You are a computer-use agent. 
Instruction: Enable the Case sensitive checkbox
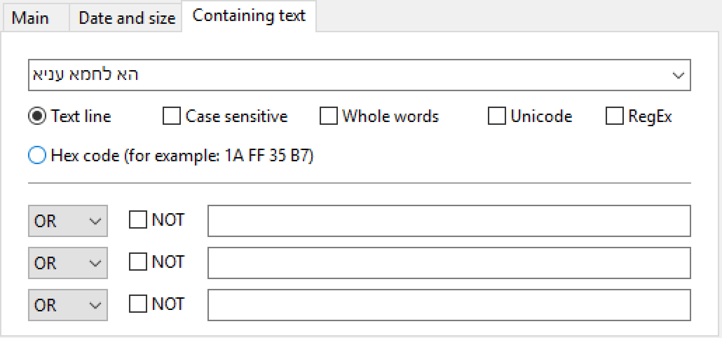click(172, 116)
